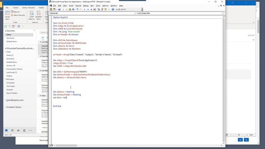Click the Break pause icon in VBA toolbar
Screen dimensions: 265x149
88,9
